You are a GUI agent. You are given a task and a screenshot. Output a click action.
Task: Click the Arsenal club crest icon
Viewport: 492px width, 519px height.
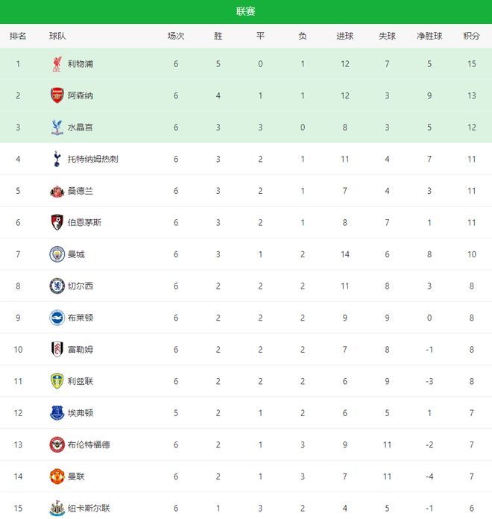pos(57,95)
